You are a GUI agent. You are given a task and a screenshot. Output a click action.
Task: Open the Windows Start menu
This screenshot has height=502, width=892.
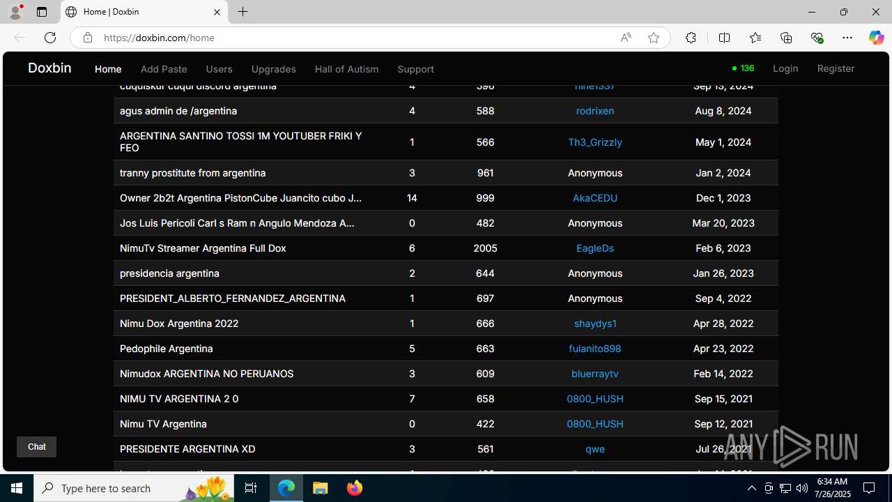pos(17,488)
